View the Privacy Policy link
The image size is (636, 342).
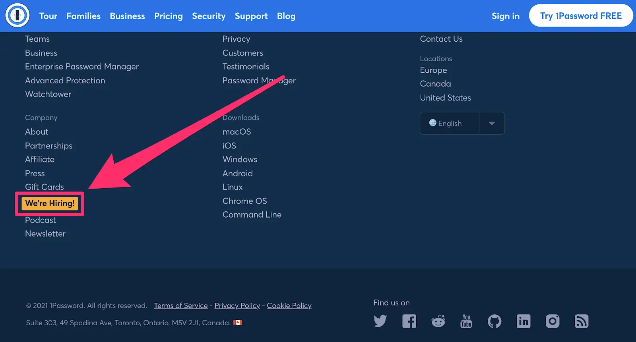click(237, 305)
